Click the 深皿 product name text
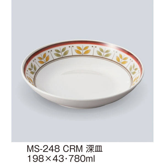Screen dimensions: 165x165 point(94,149)
